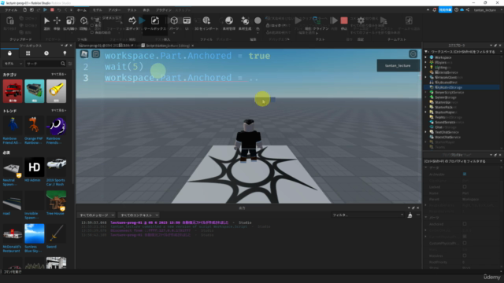Image resolution: width=504 pixels, height=283 pixels.
Task: Expand the Workspace tree node
Action: click(x=426, y=57)
